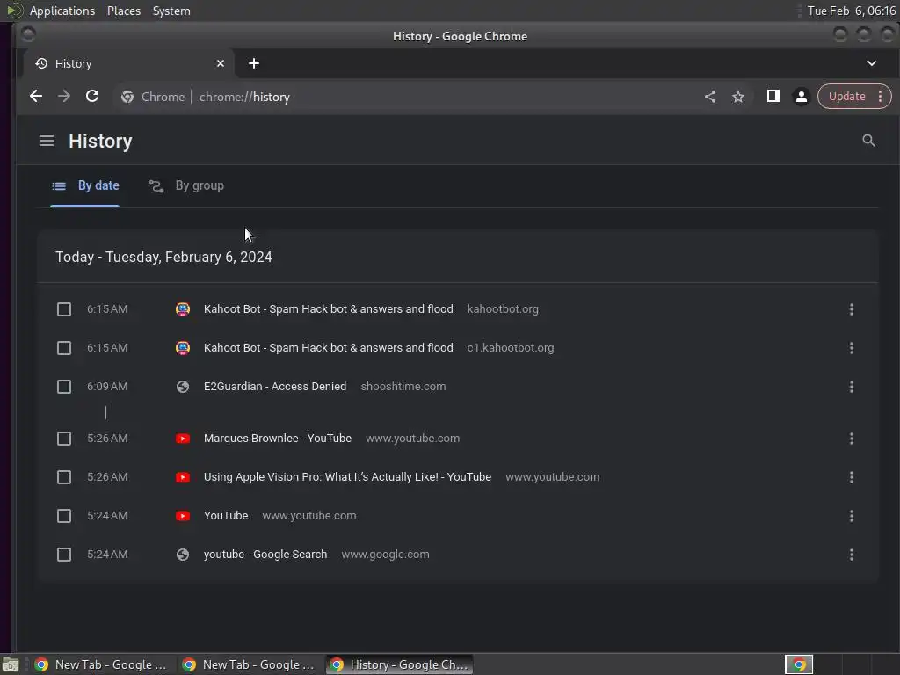The width and height of the screenshot is (900, 675).
Task: Open the side panel icon
Action: pos(773,97)
